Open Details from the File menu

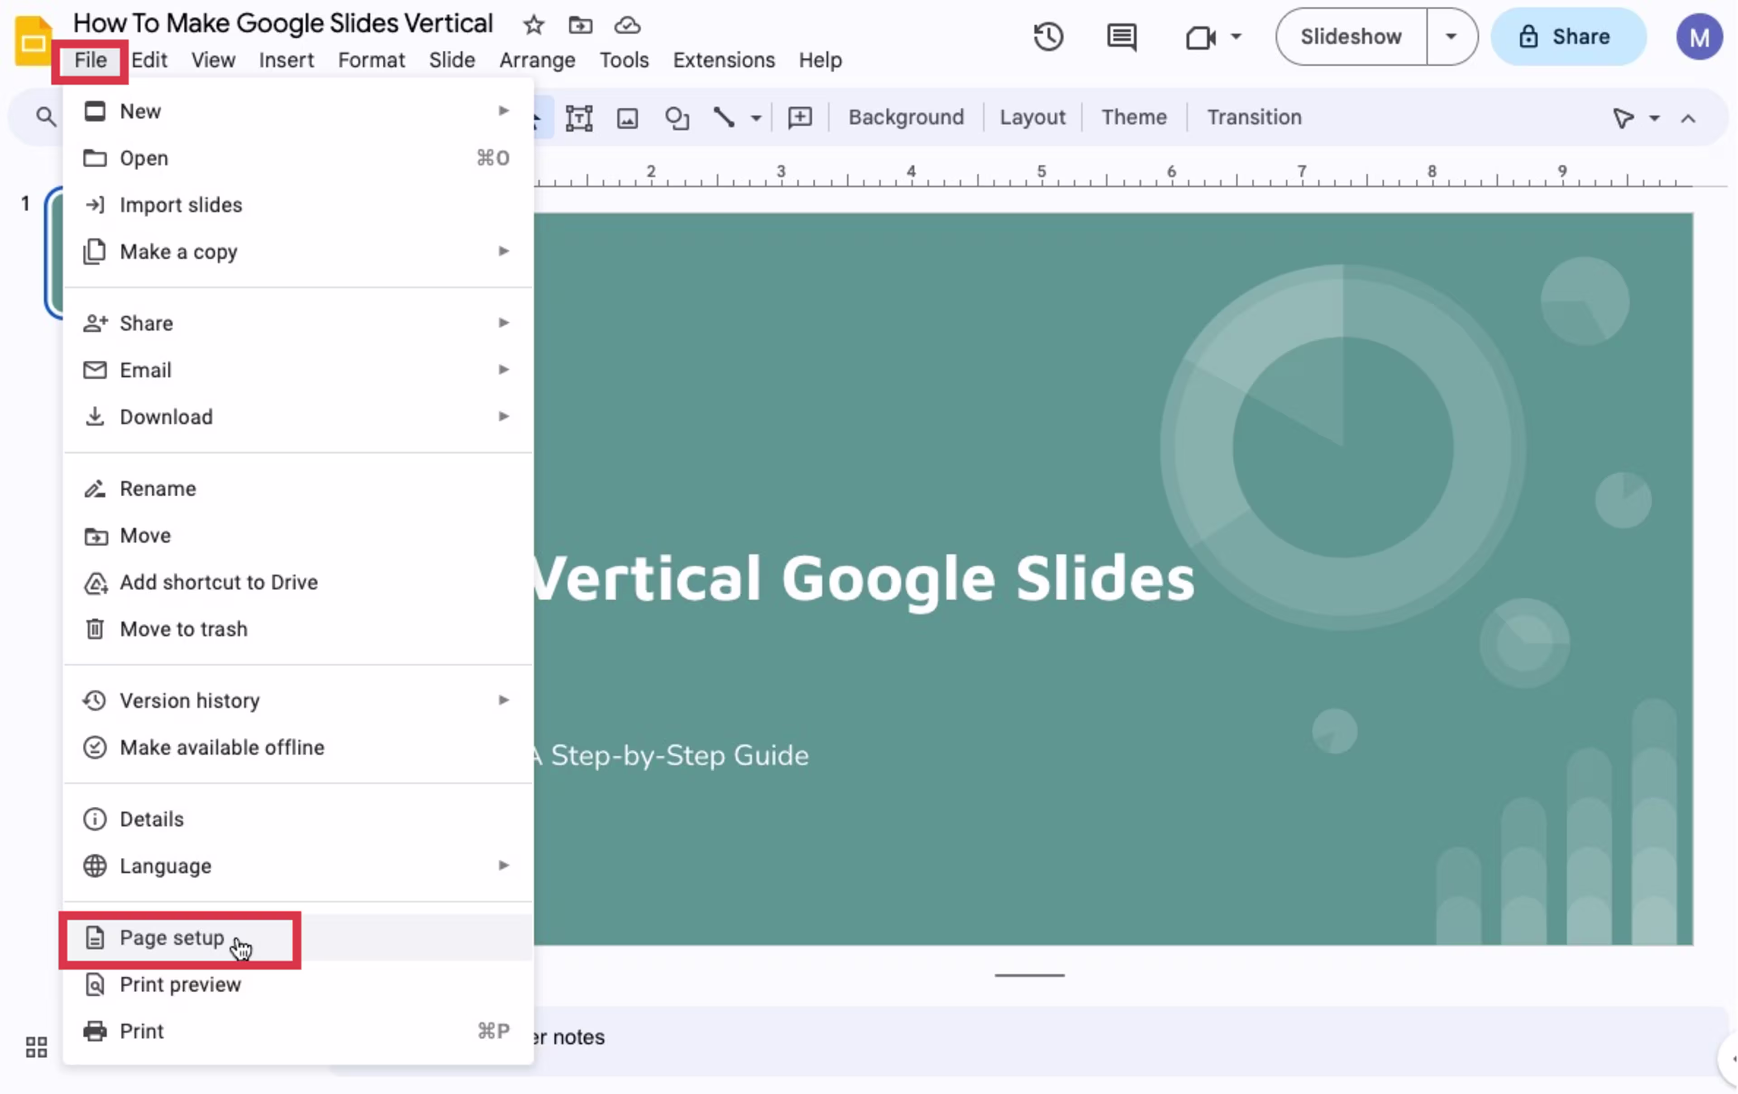[x=297, y=819]
